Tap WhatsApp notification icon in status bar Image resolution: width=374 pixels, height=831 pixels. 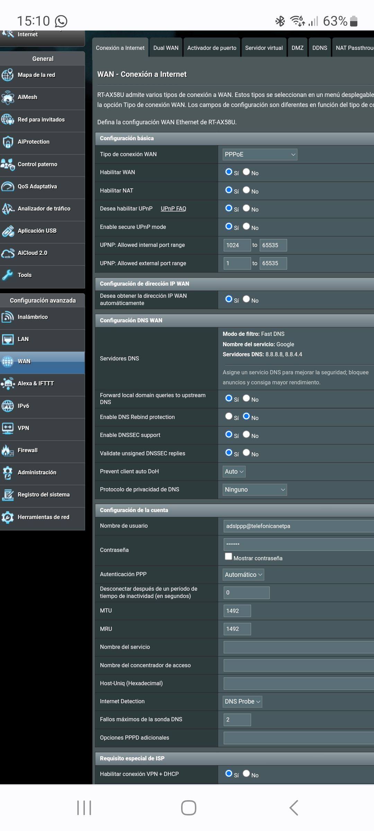point(61,21)
